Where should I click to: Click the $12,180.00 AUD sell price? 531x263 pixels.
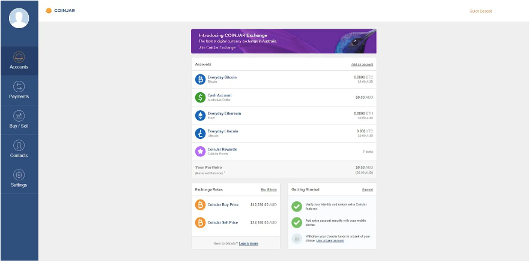pos(264,222)
